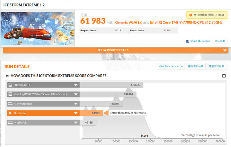Expand the 4K gaming PC dropdown arrow

(76, 85)
